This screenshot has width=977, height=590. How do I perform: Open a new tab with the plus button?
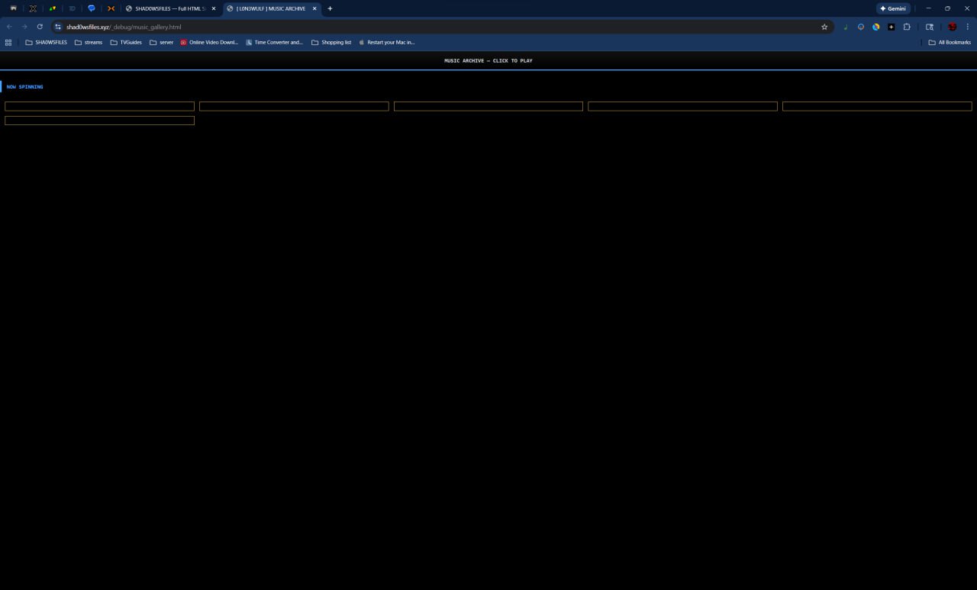(330, 8)
